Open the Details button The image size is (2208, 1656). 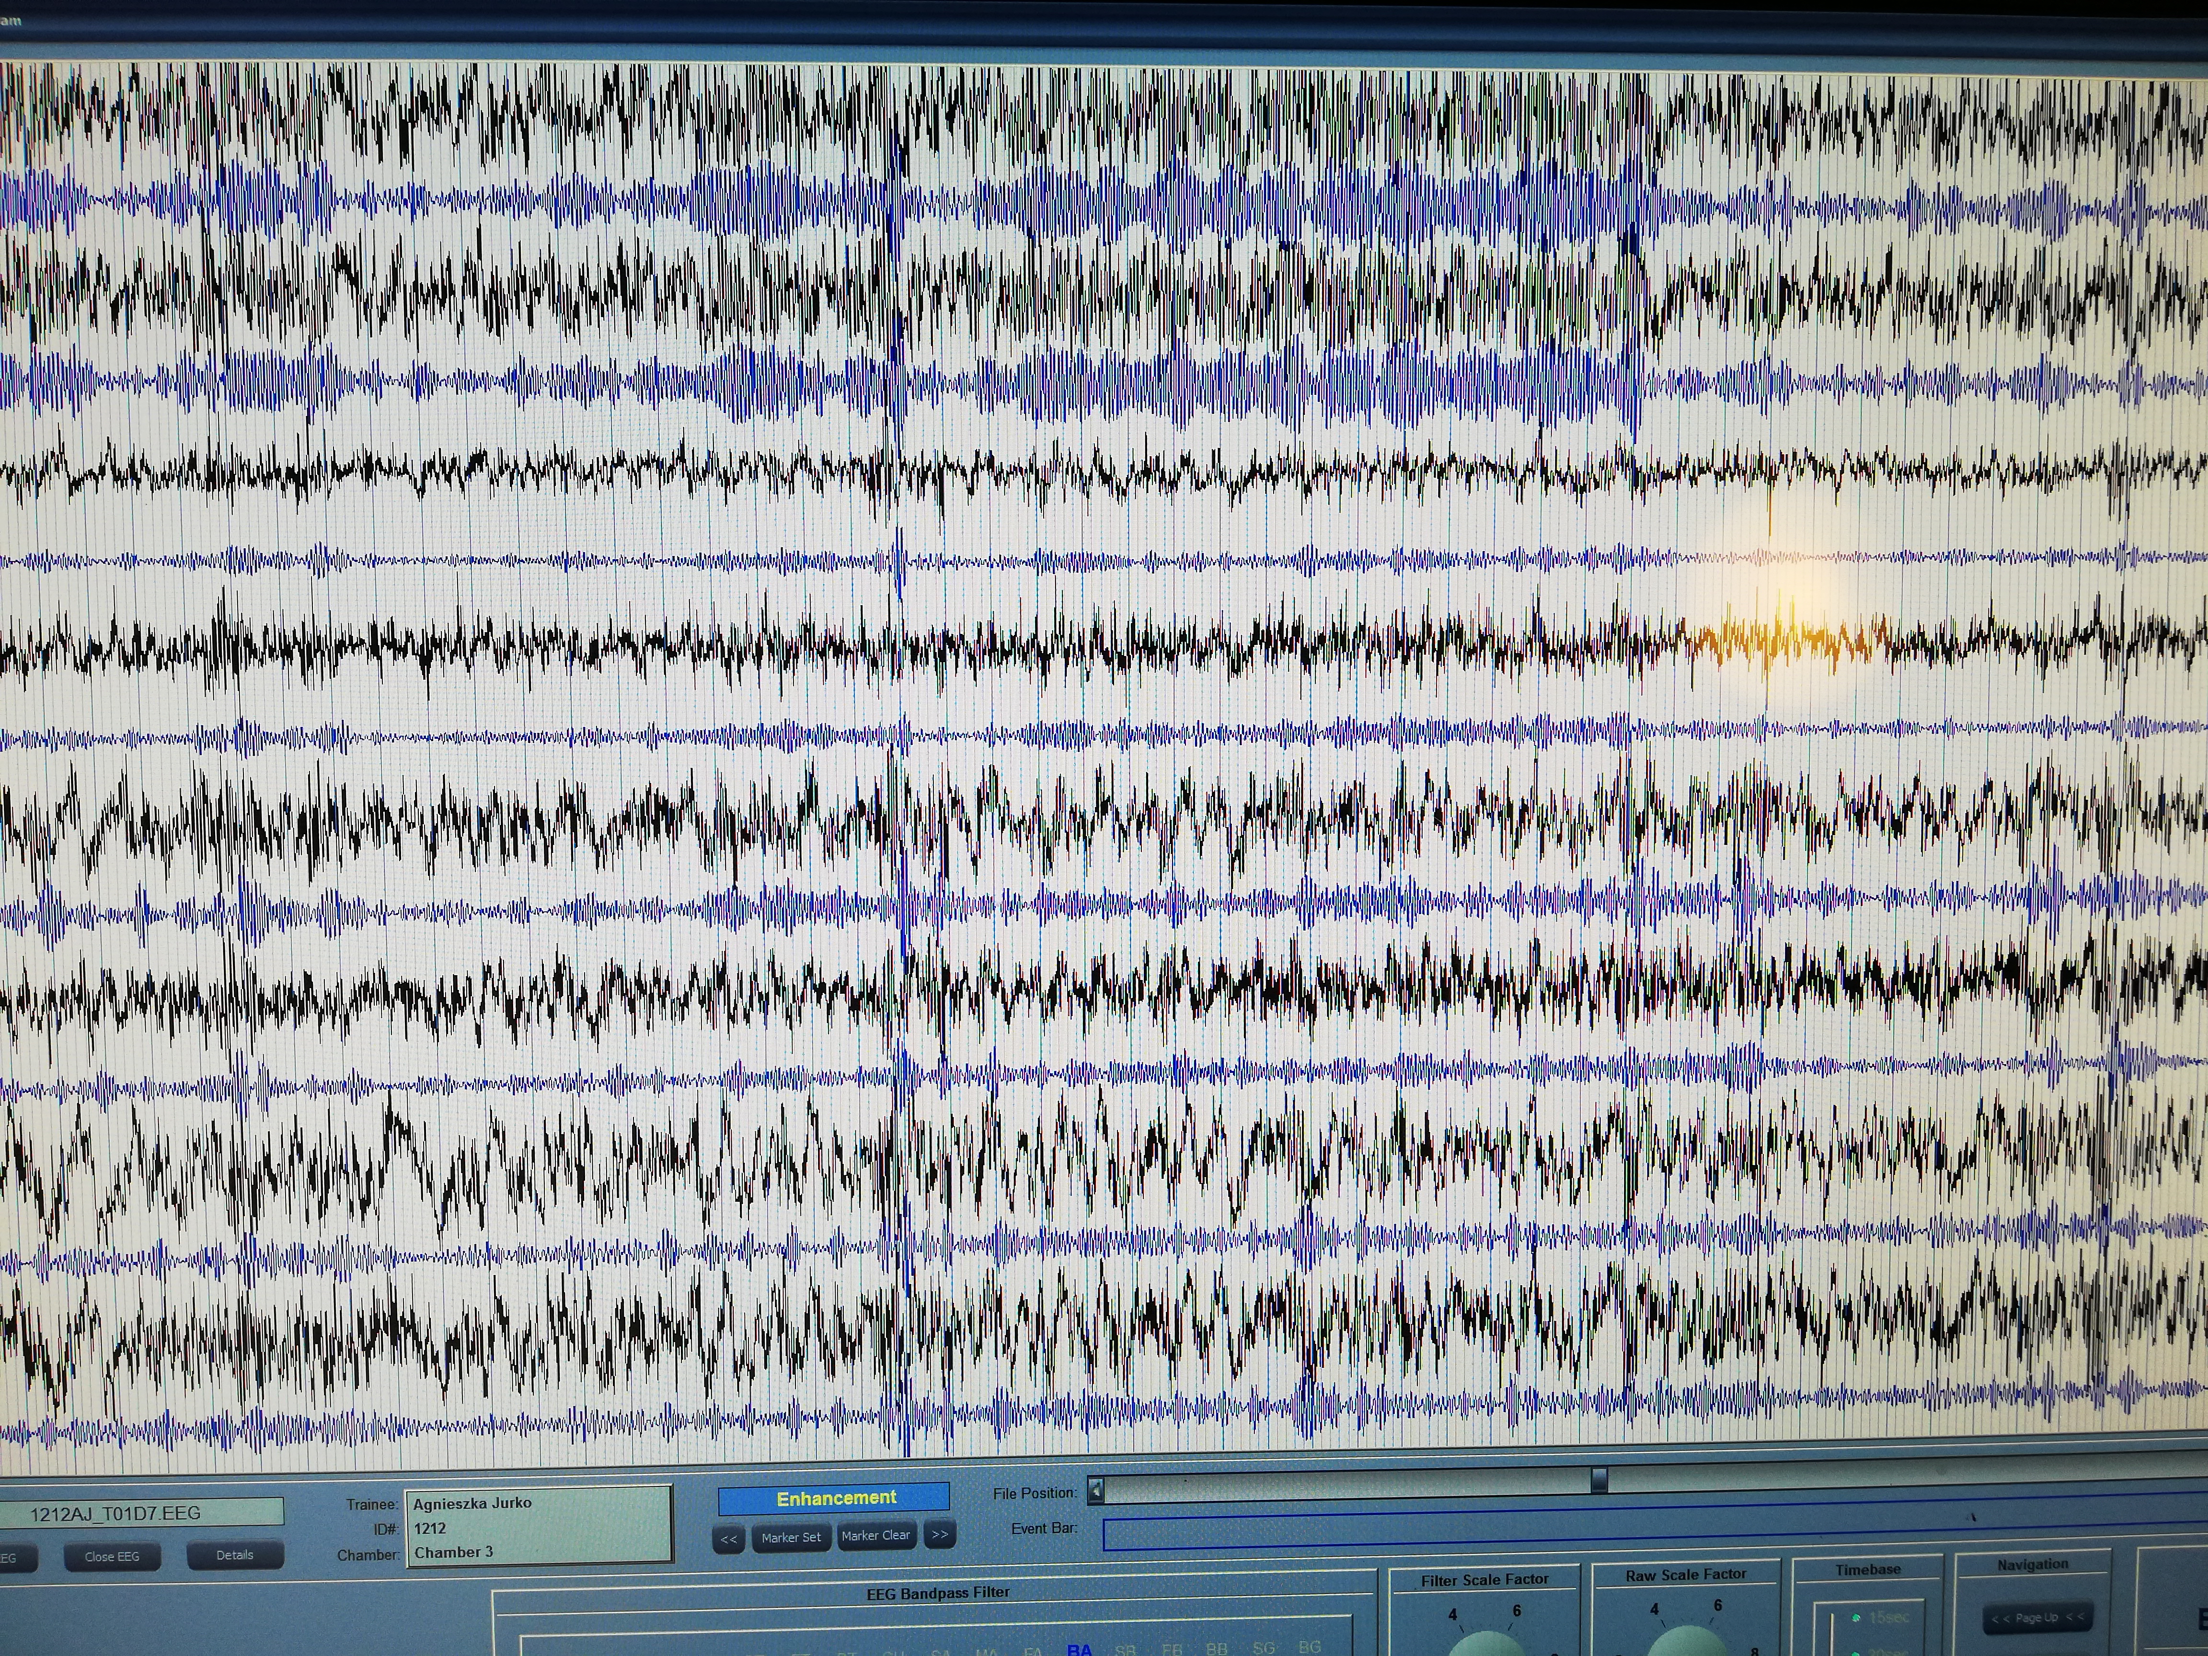point(235,1555)
